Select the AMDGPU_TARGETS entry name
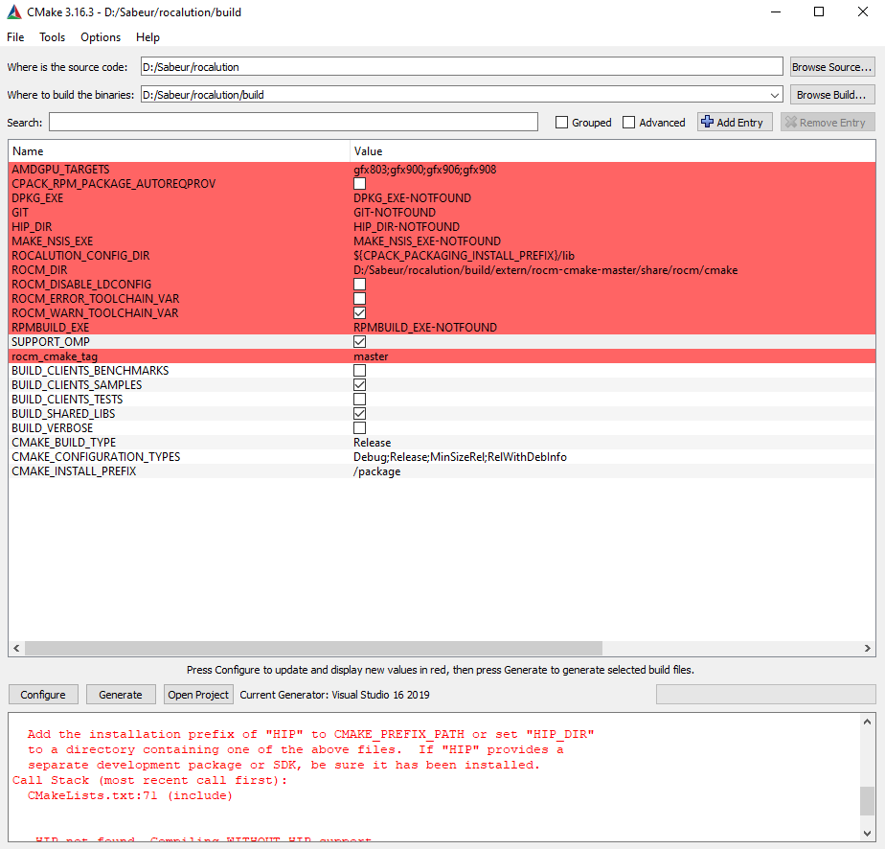885x849 pixels. [x=60, y=170]
